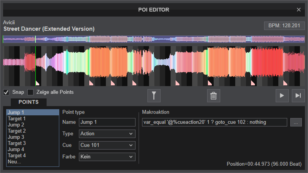Screen dimensions: 308x173
Task: Start playback with the play button
Action: [x=282, y=96]
